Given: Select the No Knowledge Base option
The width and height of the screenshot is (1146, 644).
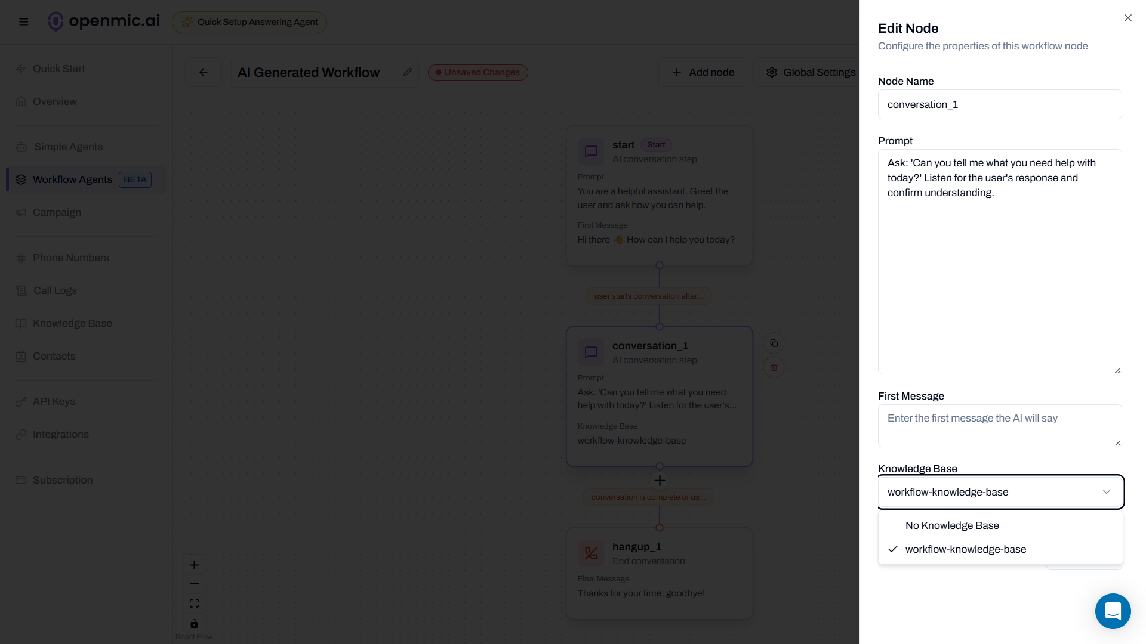Looking at the screenshot, I should click(x=951, y=525).
